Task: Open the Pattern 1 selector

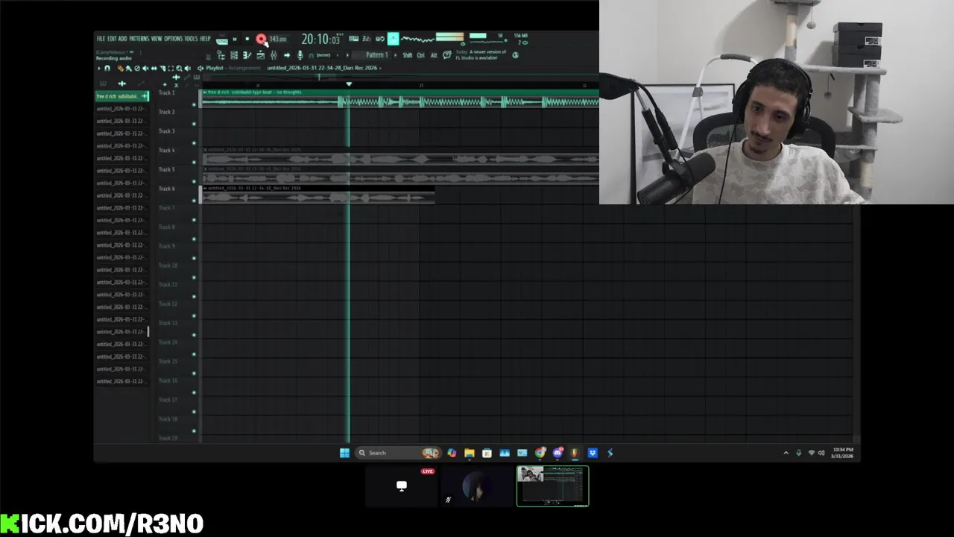Action: point(370,55)
